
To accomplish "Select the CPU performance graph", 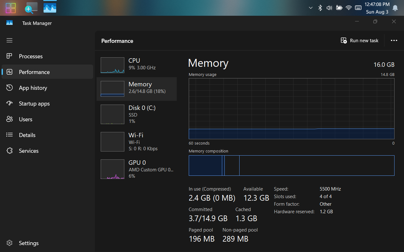I will 112,65.
